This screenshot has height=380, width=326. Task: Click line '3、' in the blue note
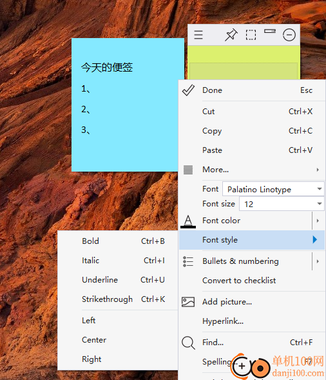(86, 130)
